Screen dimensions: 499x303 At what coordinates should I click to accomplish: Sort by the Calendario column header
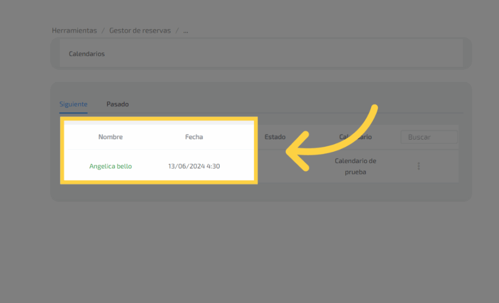click(x=355, y=137)
